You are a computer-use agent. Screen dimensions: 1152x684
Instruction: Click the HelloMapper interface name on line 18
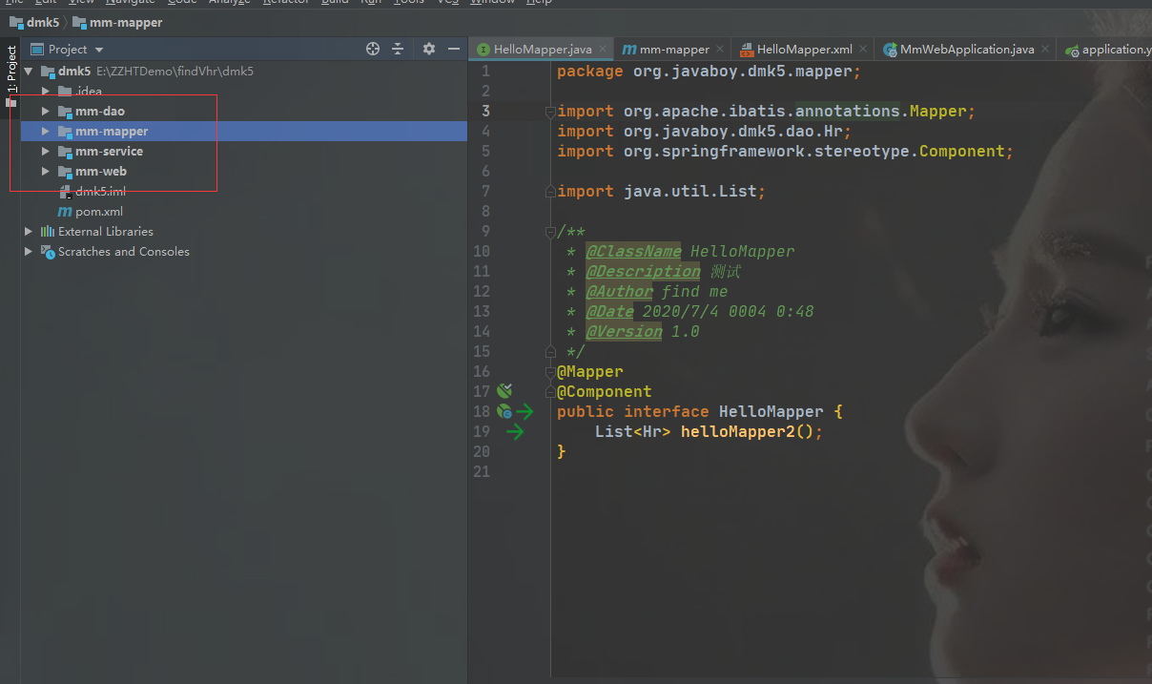pyautogui.click(x=771, y=412)
